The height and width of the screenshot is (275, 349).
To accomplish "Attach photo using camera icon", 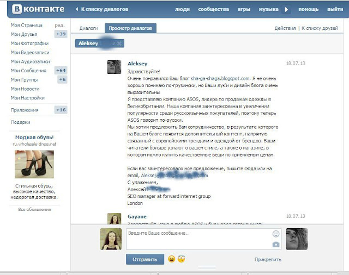I will point(276,245).
